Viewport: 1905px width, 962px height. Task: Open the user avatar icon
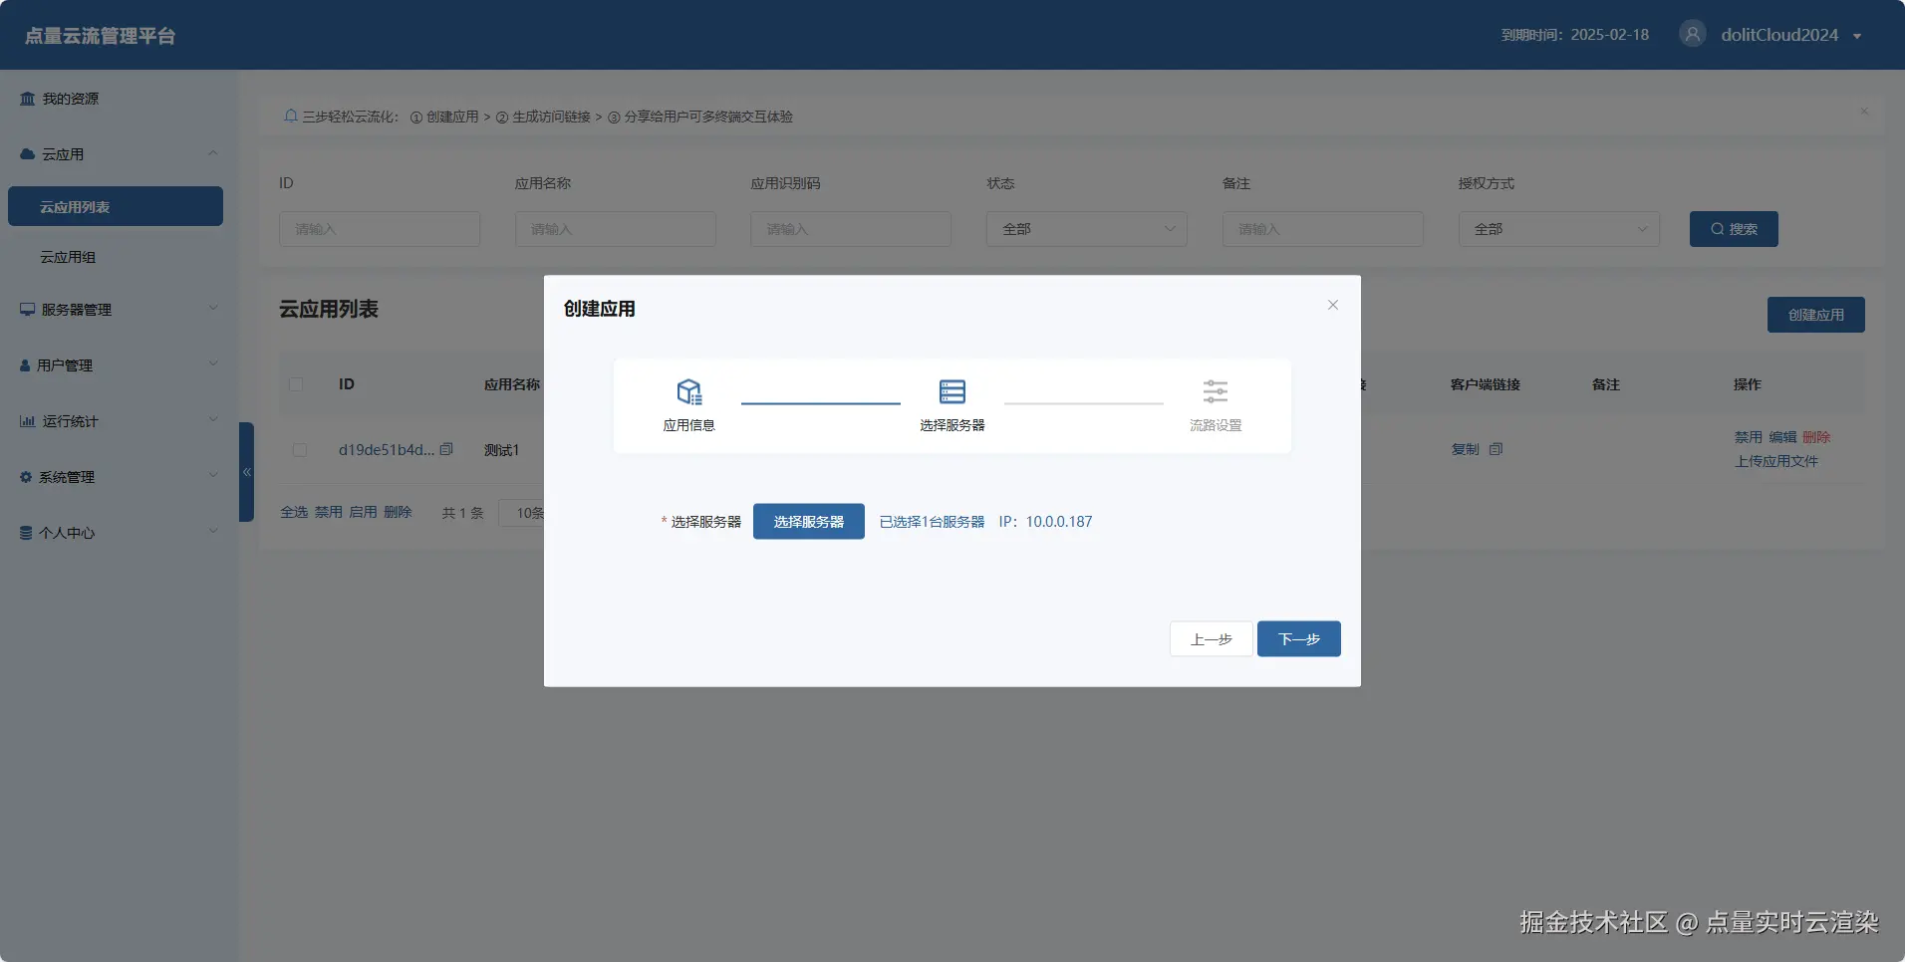point(1692,34)
